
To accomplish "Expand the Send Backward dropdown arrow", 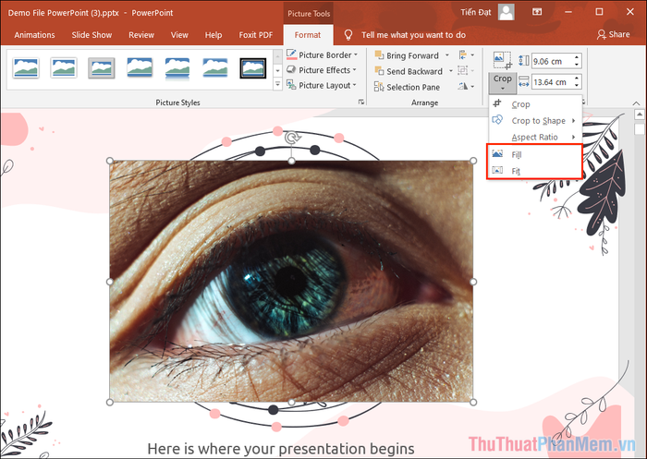I will pyautogui.click(x=451, y=71).
